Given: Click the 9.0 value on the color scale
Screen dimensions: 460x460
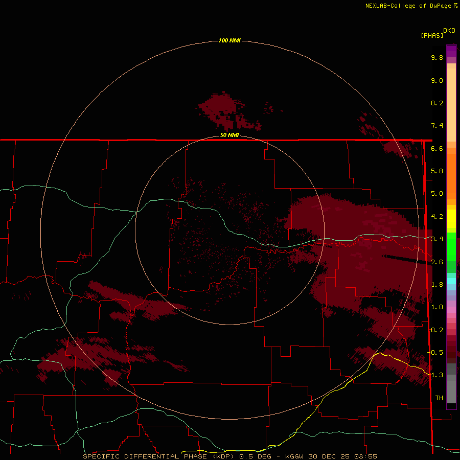Looking at the screenshot, I should [437, 81].
